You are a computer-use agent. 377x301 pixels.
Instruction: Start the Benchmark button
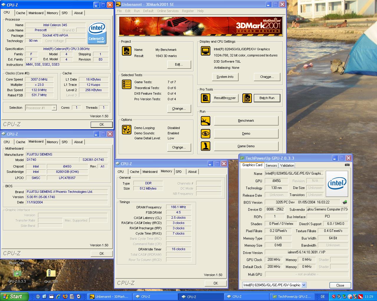[x=246, y=121]
